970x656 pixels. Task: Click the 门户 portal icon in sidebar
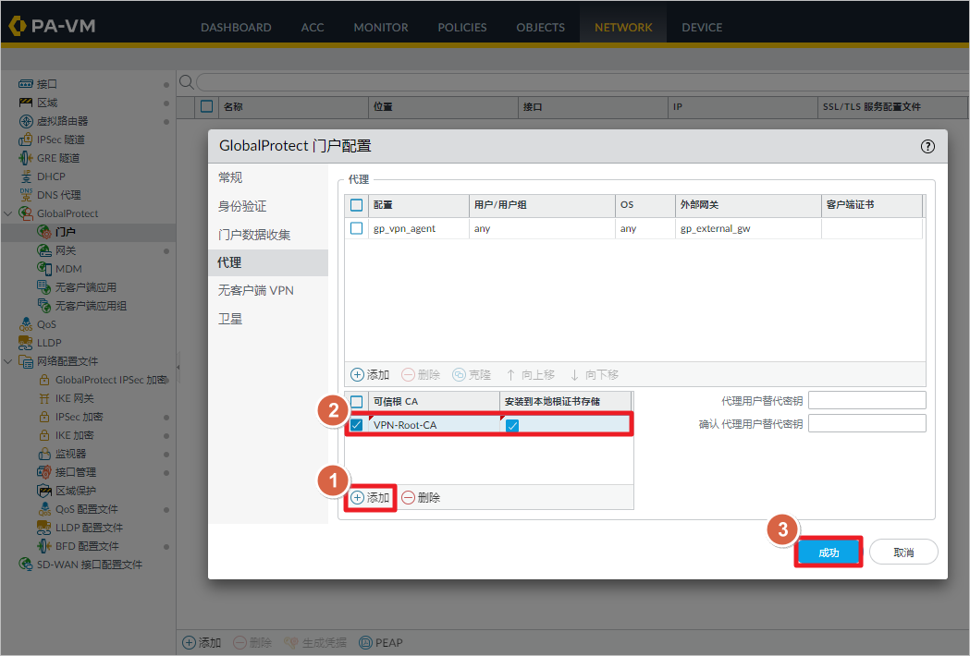coord(43,232)
